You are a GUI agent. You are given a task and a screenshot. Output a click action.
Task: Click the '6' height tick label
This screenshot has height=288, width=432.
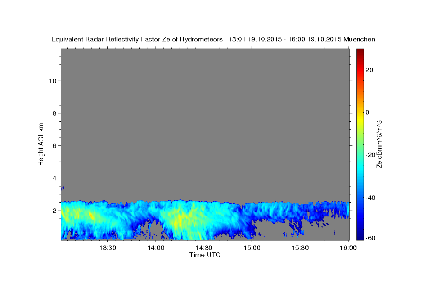(54, 145)
